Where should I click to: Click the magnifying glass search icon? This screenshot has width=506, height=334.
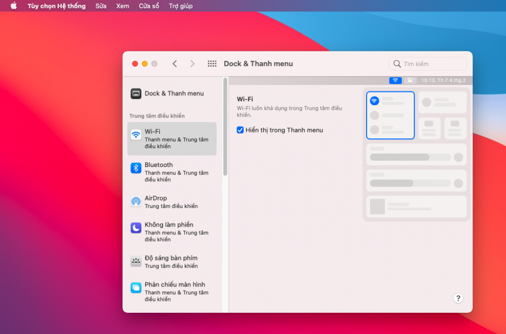397,64
